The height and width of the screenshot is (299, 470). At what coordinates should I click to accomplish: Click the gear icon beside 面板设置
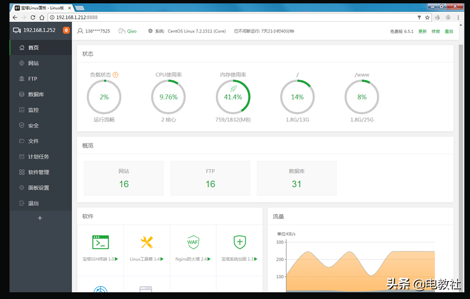point(22,188)
